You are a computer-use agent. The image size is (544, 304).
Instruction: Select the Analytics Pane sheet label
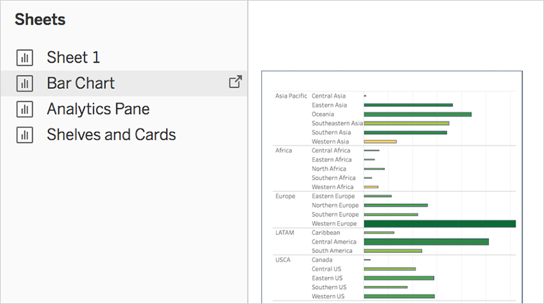98,109
